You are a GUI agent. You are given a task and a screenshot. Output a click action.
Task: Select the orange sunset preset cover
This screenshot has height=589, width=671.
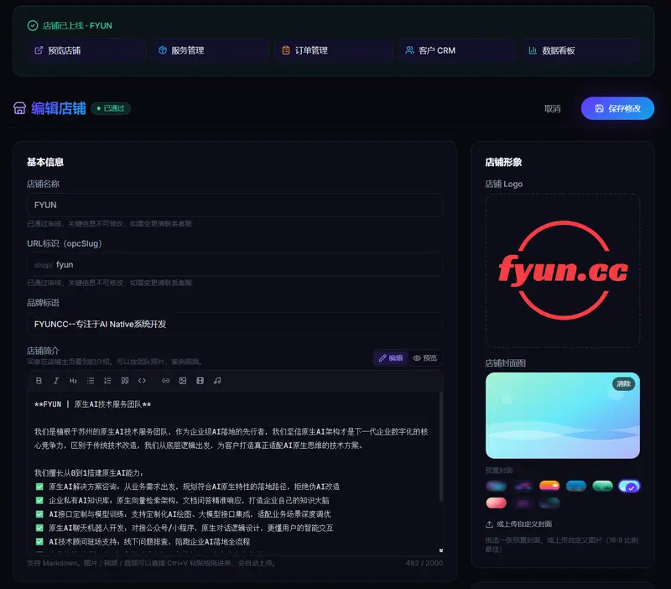(549, 486)
